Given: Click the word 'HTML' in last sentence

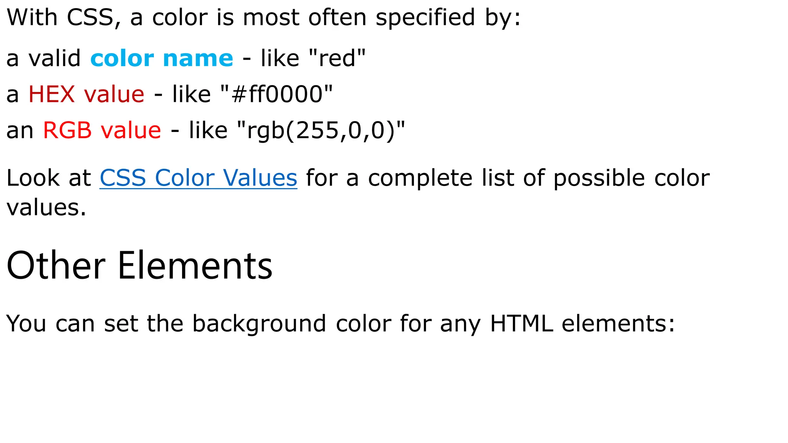Looking at the screenshot, I should [521, 324].
